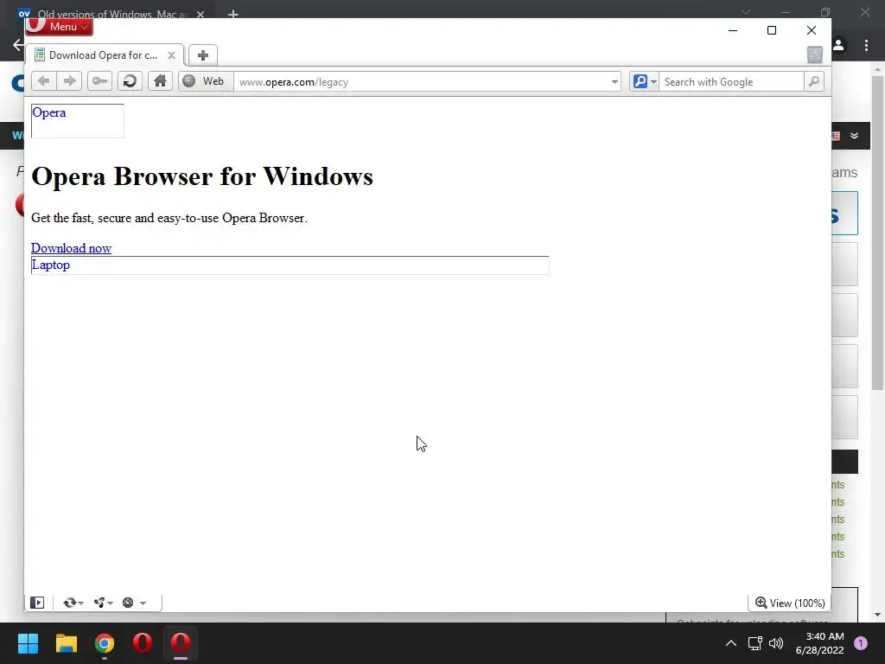Switch to Chrome from the taskbar
This screenshot has height=664, width=885.
click(105, 643)
